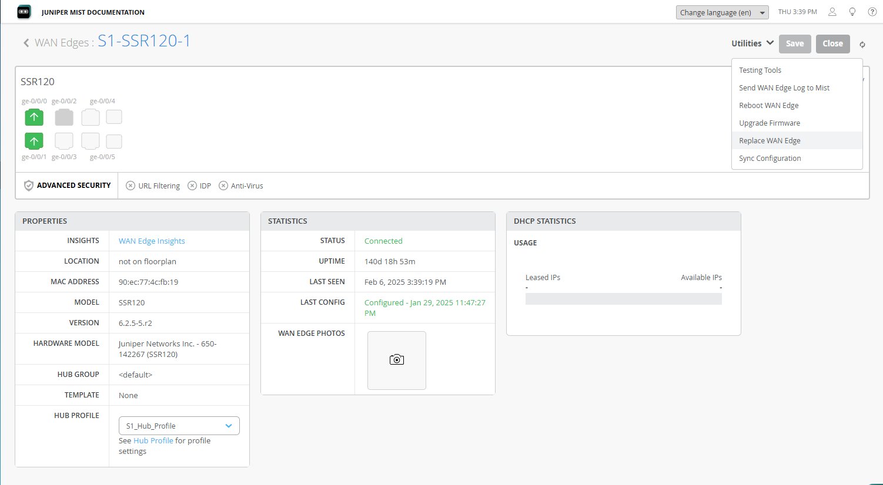Go back using the WAN Edges chevron
Viewport: 883px width, 485px height.
[x=26, y=43]
